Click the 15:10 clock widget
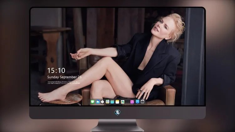This screenshot has height=132, width=235. (56, 70)
